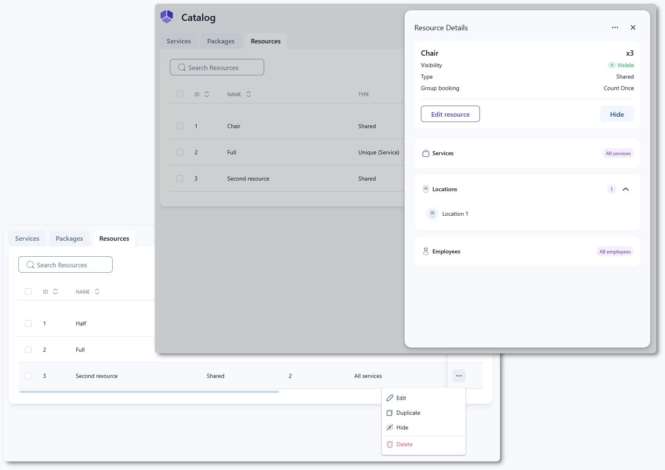Tick the checkbox next to the Half resource
The width and height of the screenshot is (665, 470).
click(x=28, y=323)
